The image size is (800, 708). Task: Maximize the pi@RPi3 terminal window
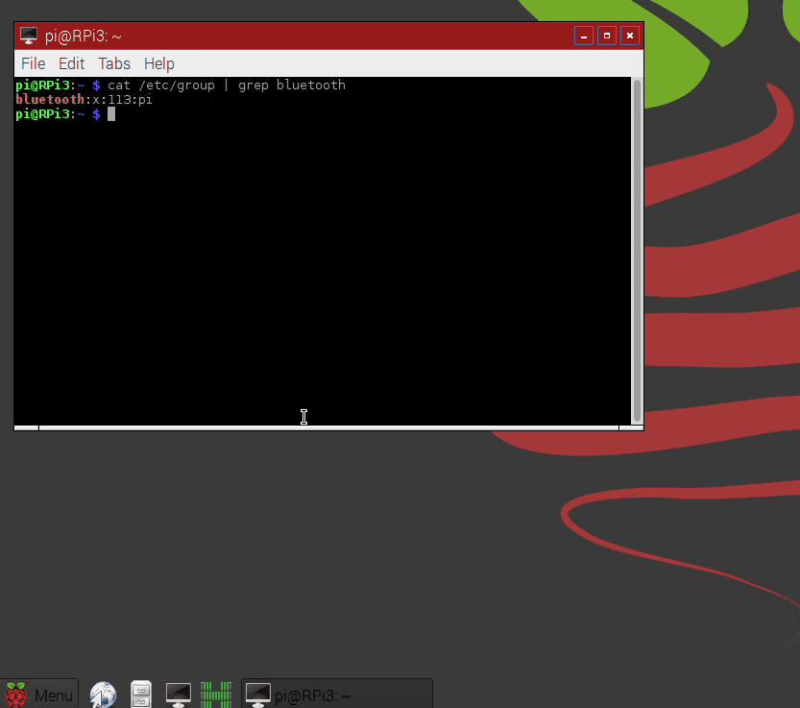607,36
